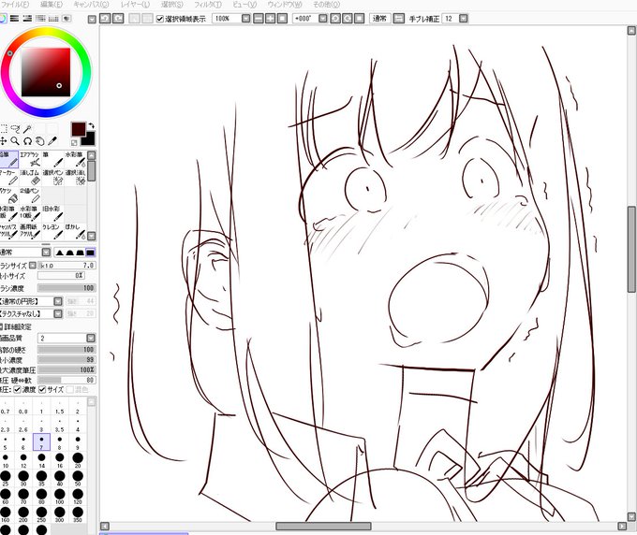The image size is (637, 535).
Task: Click the redo arrow button
Action: pos(118,19)
